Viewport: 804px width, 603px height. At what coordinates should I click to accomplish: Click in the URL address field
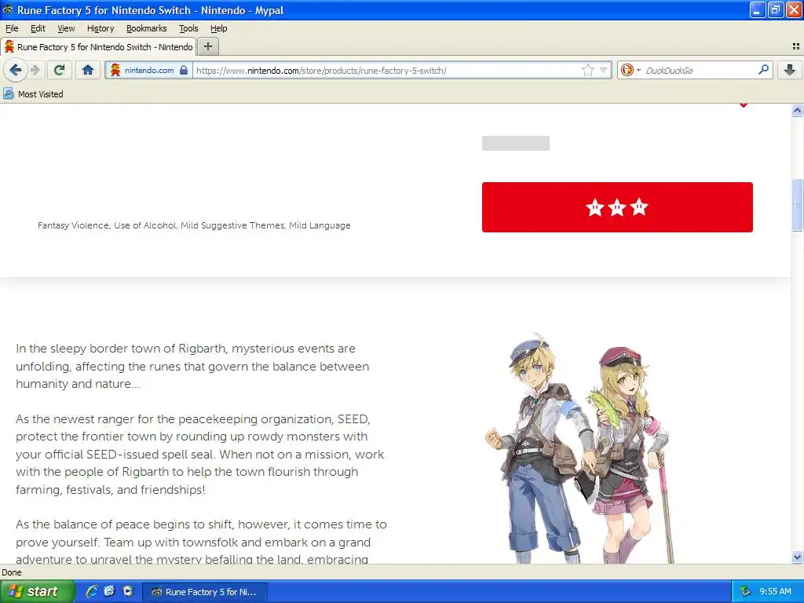[x=387, y=70]
